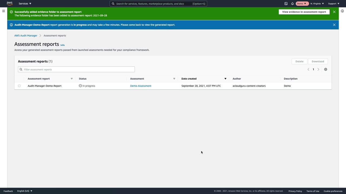The width and height of the screenshot is (346, 194).
Task: Open the info help panel icon
Action: [x=342, y=11]
